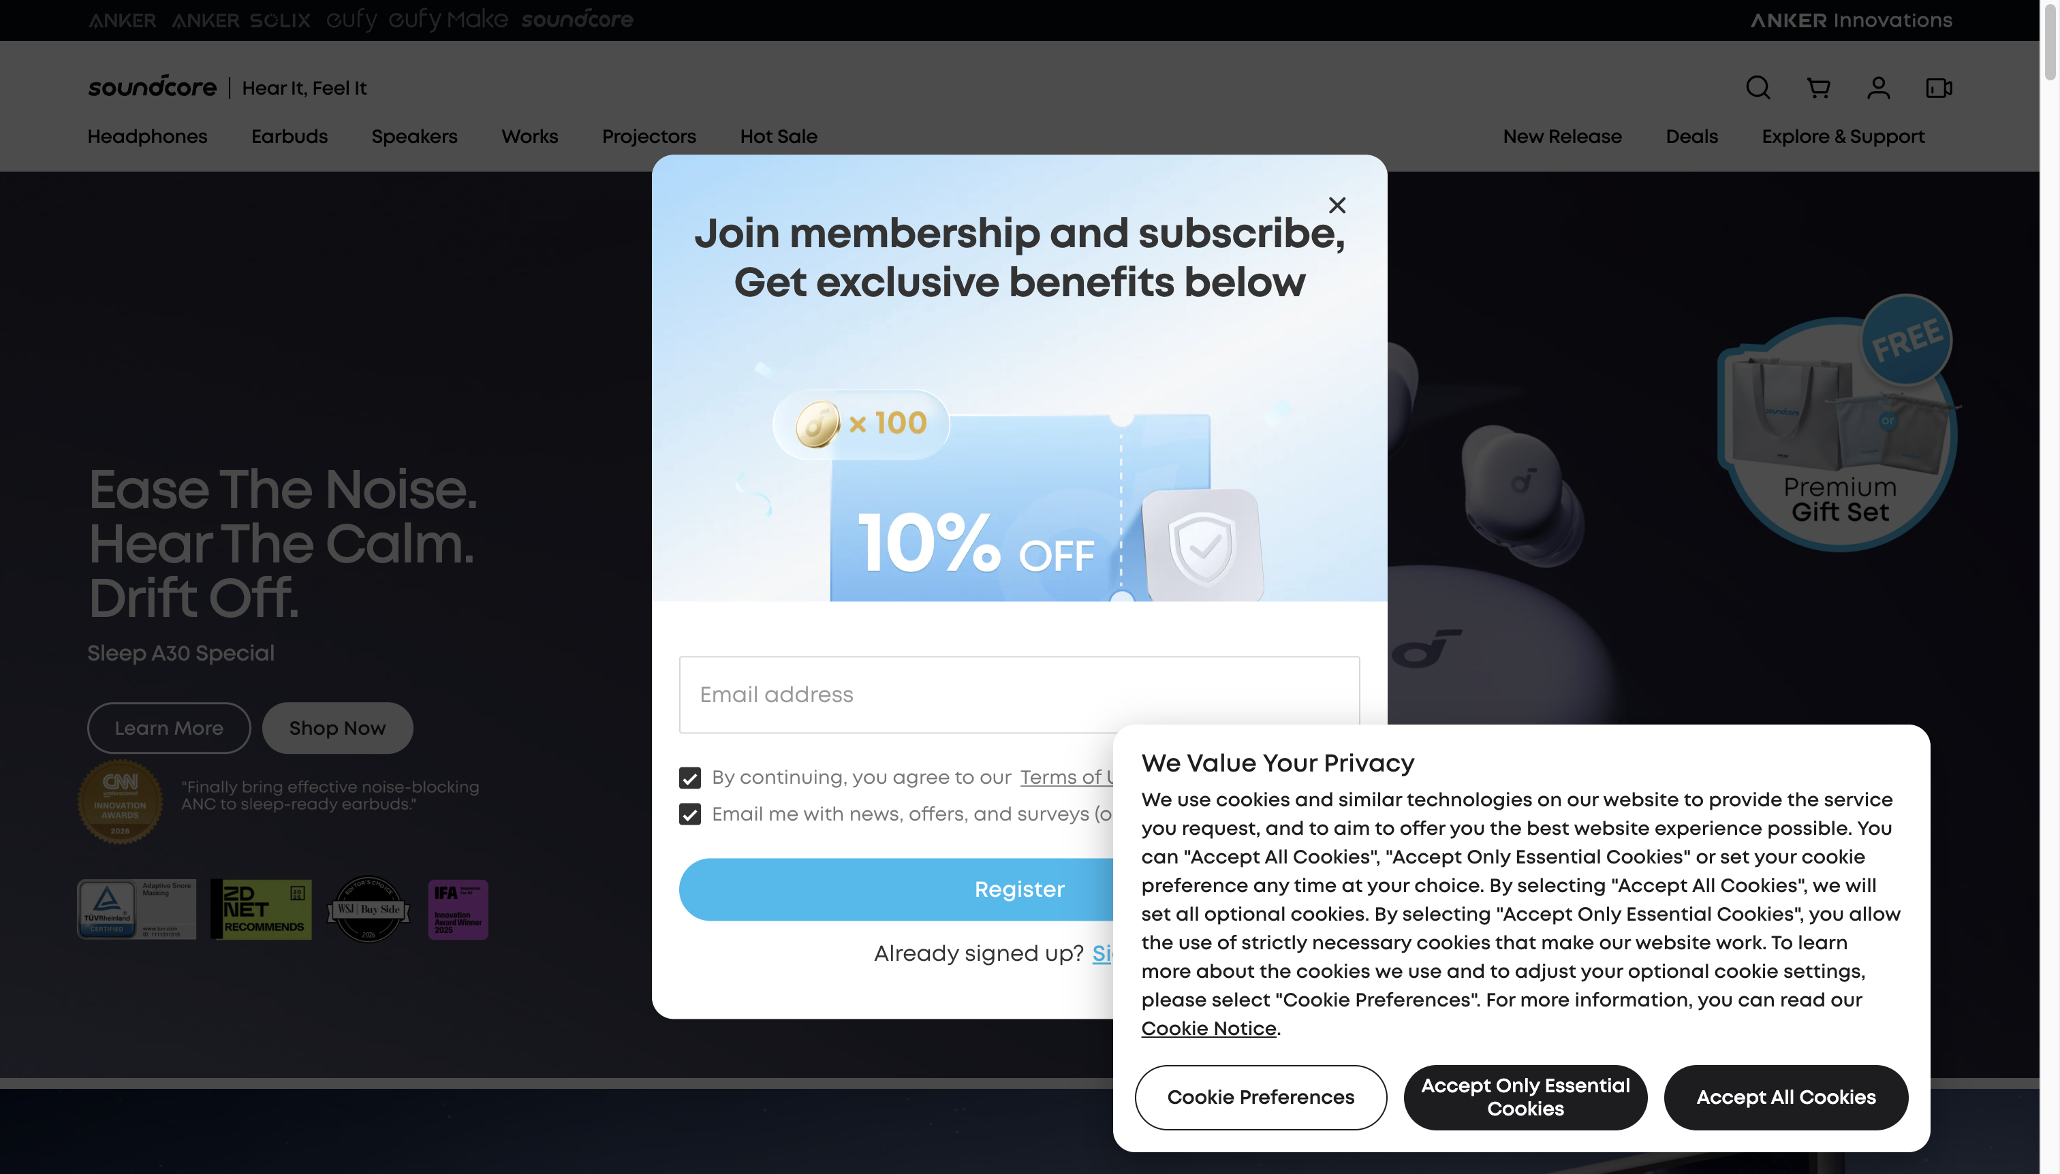Screen dimensions: 2060x1174
Task: Click the device icon next to account
Action: (x=1939, y=88)
